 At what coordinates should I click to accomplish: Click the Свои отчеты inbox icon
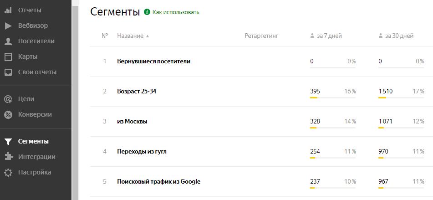(x=8, y=72)
